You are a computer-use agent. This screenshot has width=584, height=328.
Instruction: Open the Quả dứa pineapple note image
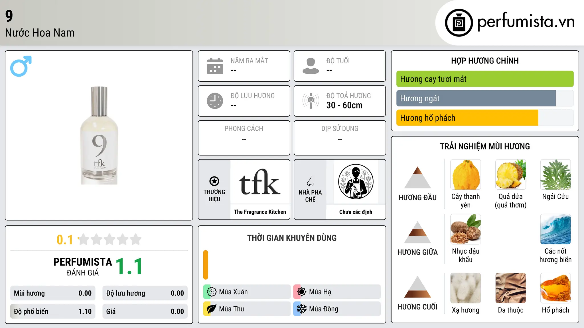510,175
